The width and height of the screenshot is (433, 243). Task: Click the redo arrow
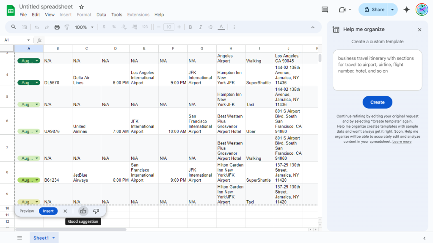pos(47,27)
